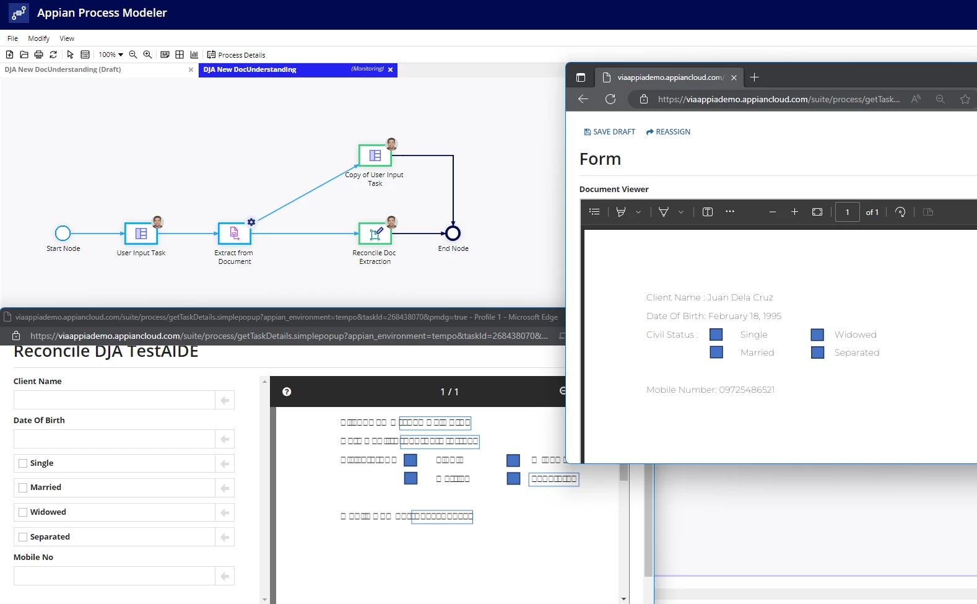
Task: Select the draw pen tool in document viewer
Action: point(664,212)
